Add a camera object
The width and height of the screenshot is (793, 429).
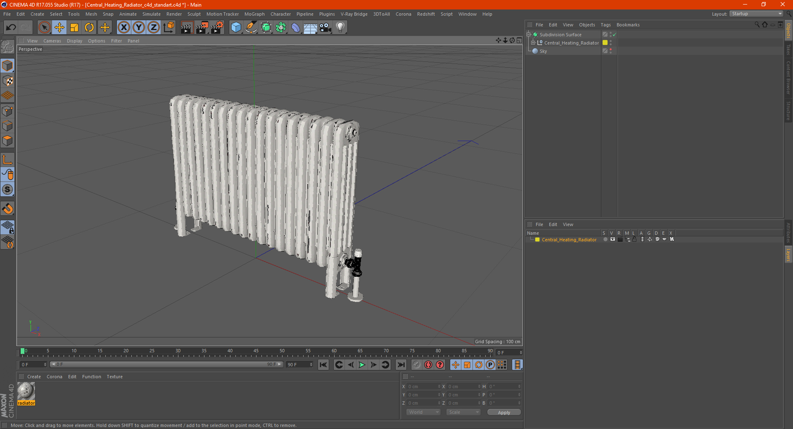click(325, 28)
